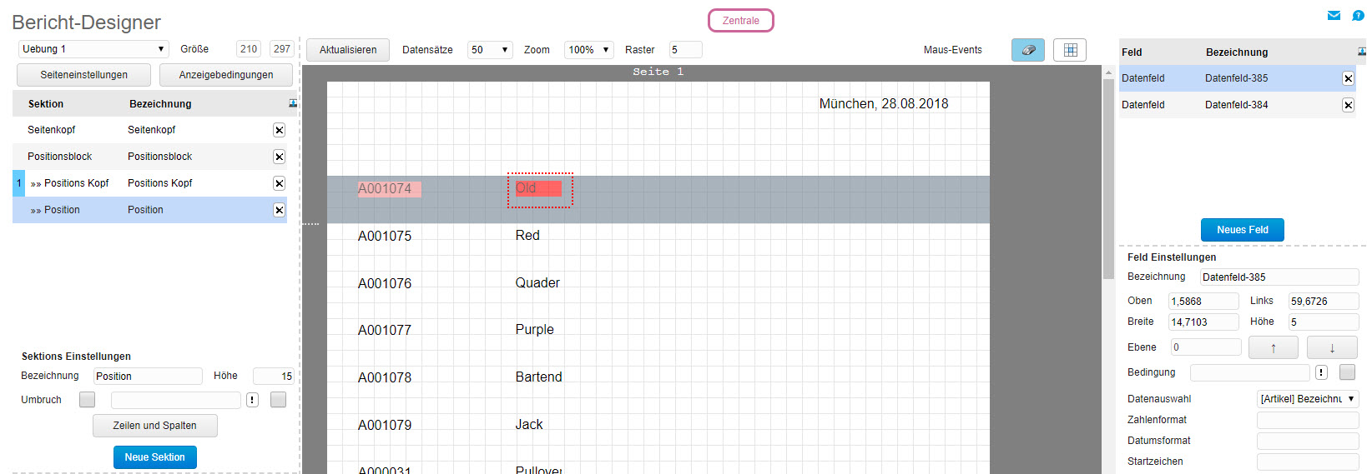Click the Oben value field
1367x474 pixels.
1203,302
